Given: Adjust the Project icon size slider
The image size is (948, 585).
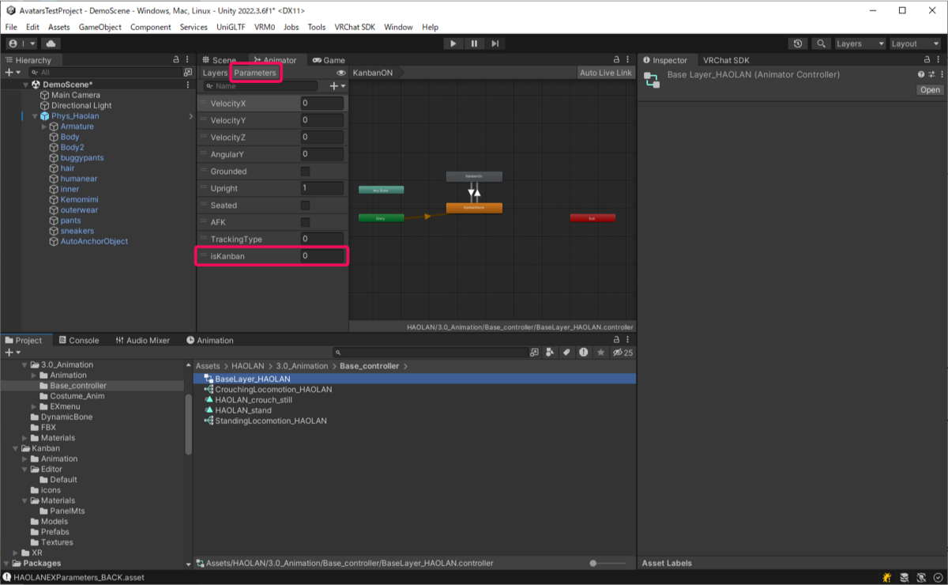Looking at the screenshot, I should coord(611,564).
